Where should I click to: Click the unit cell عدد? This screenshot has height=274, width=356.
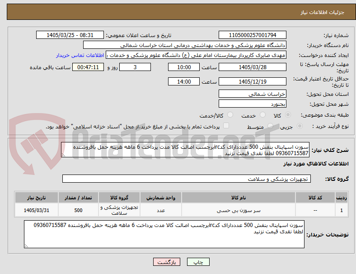pyautogui.click(x=161, y=210)
